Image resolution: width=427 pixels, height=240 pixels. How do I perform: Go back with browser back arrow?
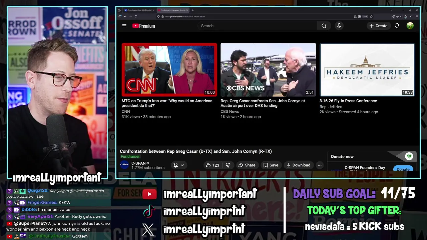[x=125, y=16]
